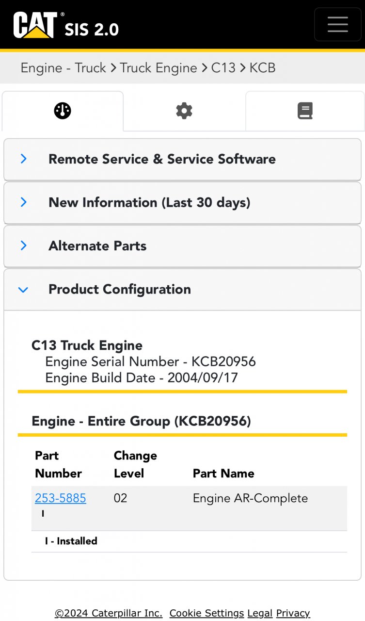Open Cookie Settings in footer

pyautogui.click(x=206, y=613)
